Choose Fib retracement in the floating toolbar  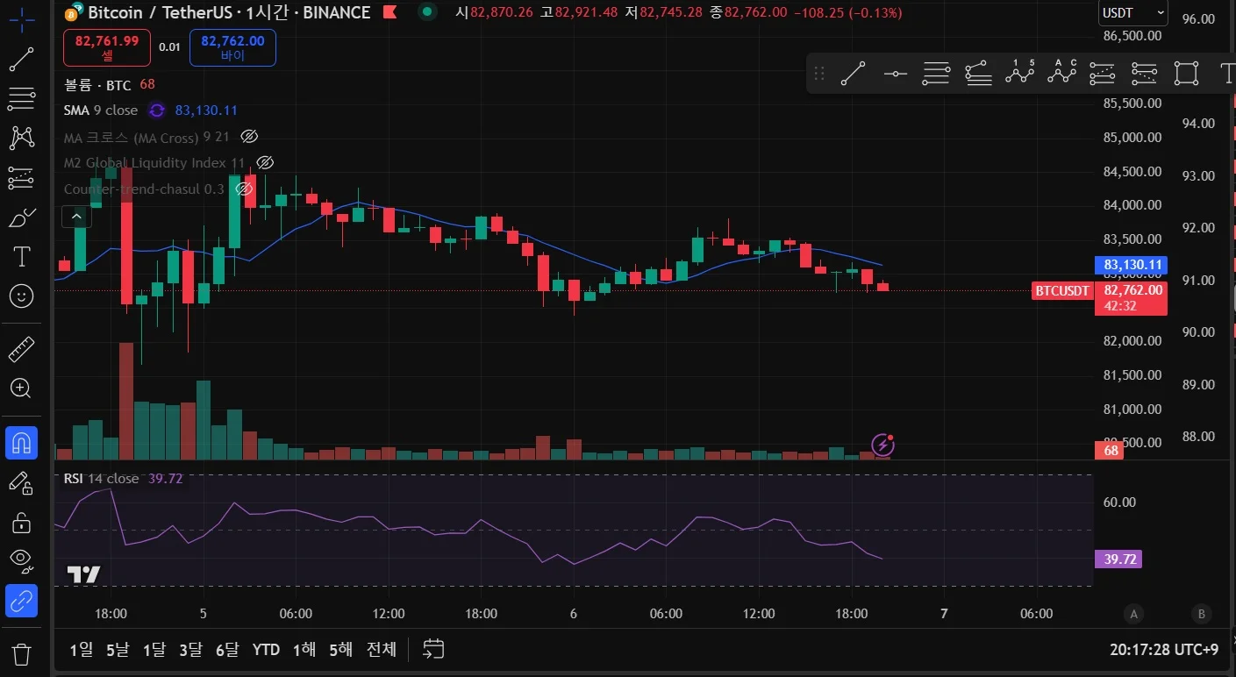tap(936, 74)
